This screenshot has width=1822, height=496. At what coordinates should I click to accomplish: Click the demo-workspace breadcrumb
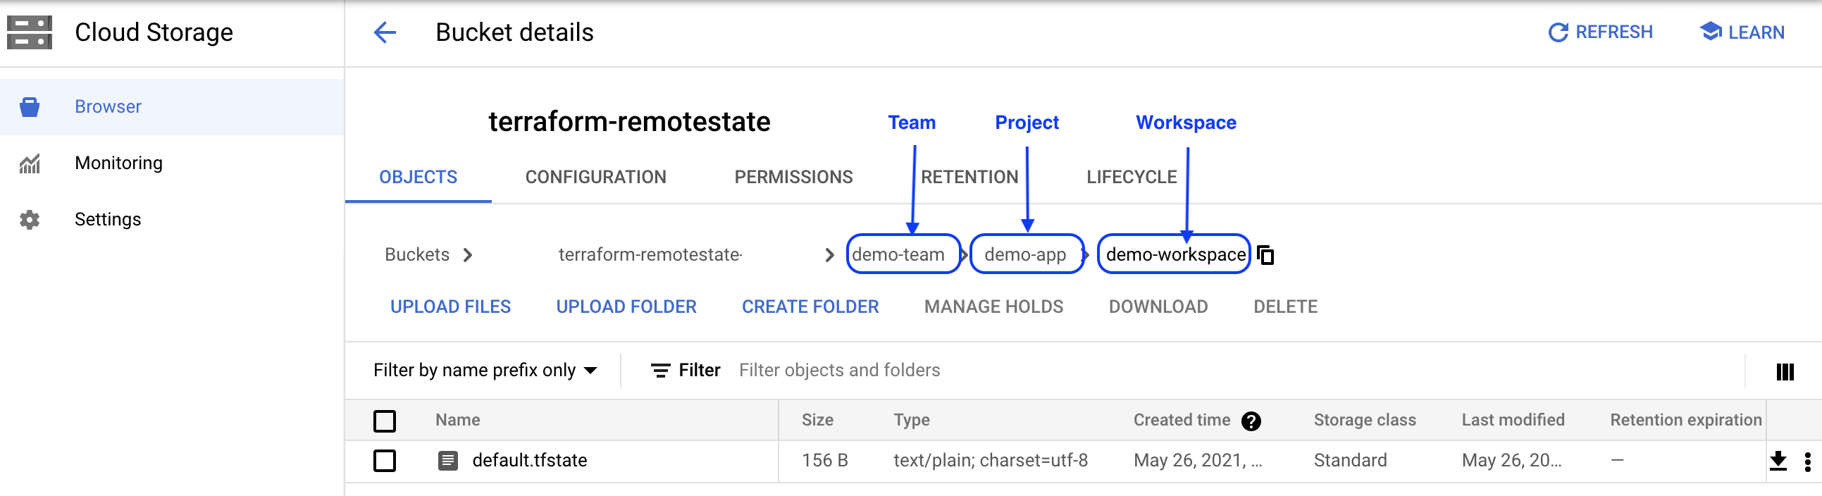[x=1175, y=255]
